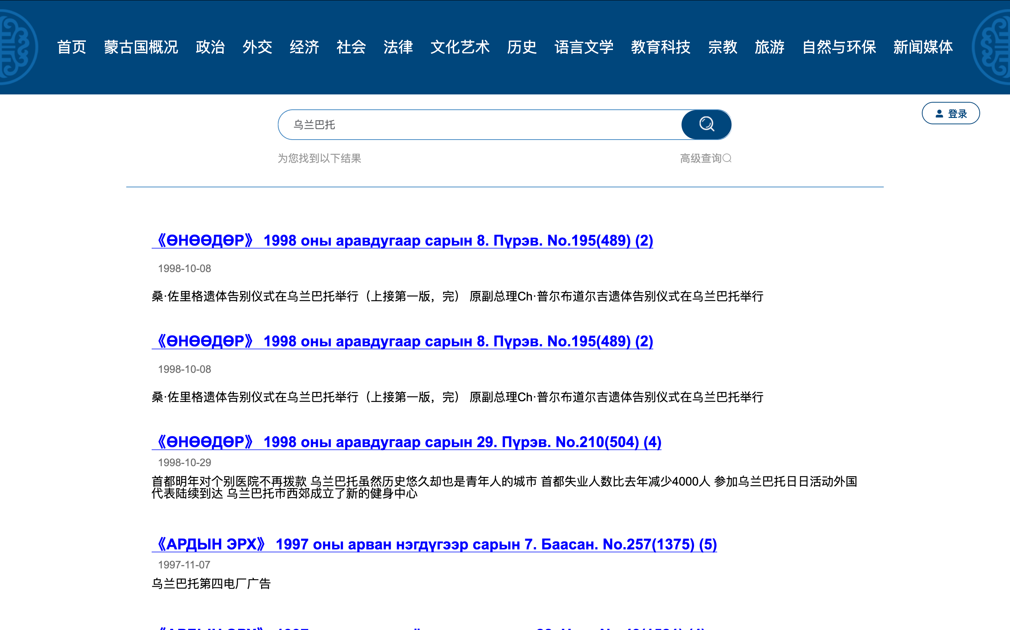The height and width of the screenshot is (630, 1010).
Task: Open 历史 menu item
Action: [522, 47]
